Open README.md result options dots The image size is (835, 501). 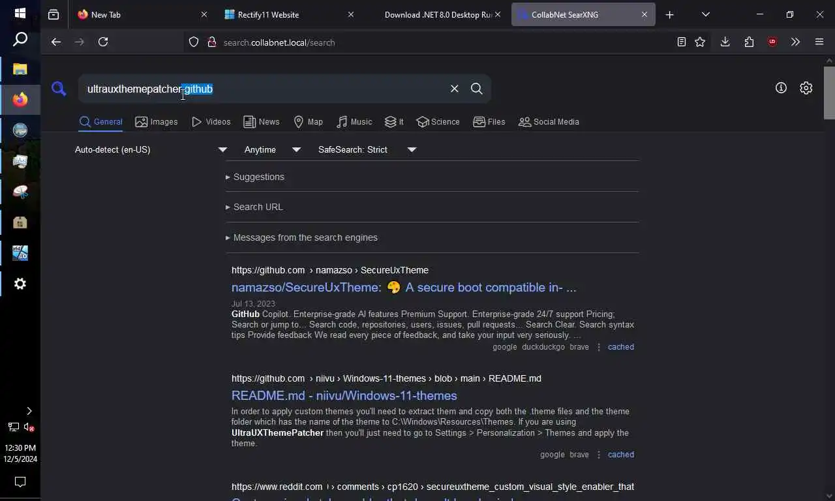point(598,455)
